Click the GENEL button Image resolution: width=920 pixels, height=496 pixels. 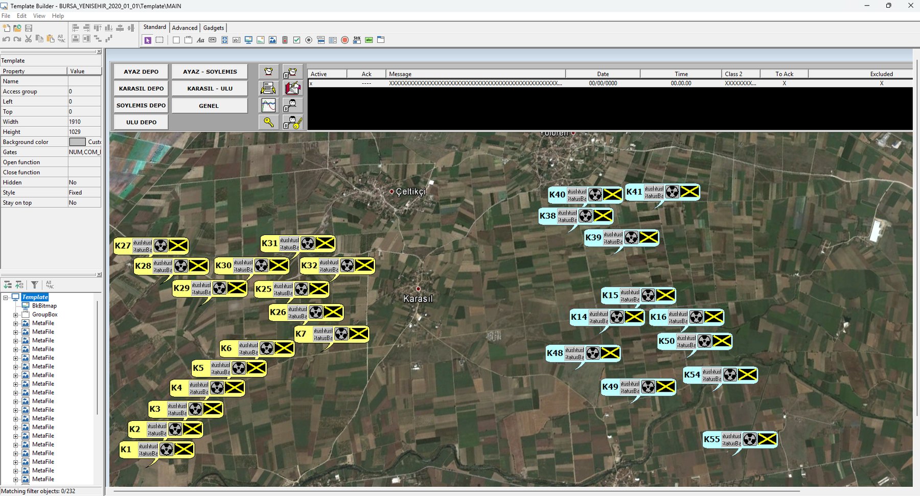click(210, 106)
